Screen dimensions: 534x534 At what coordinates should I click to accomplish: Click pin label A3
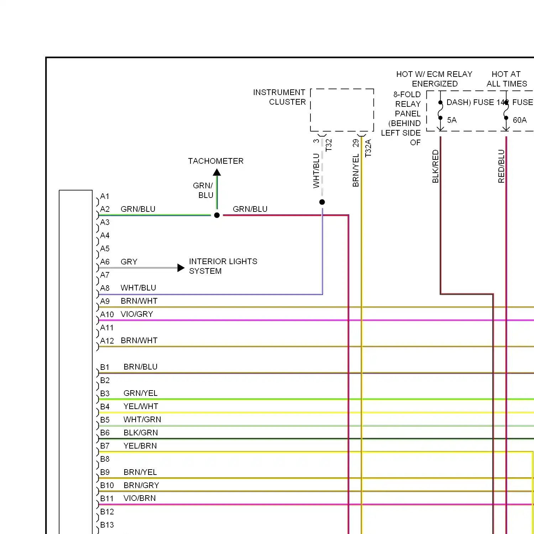click(x=105, y=222)
